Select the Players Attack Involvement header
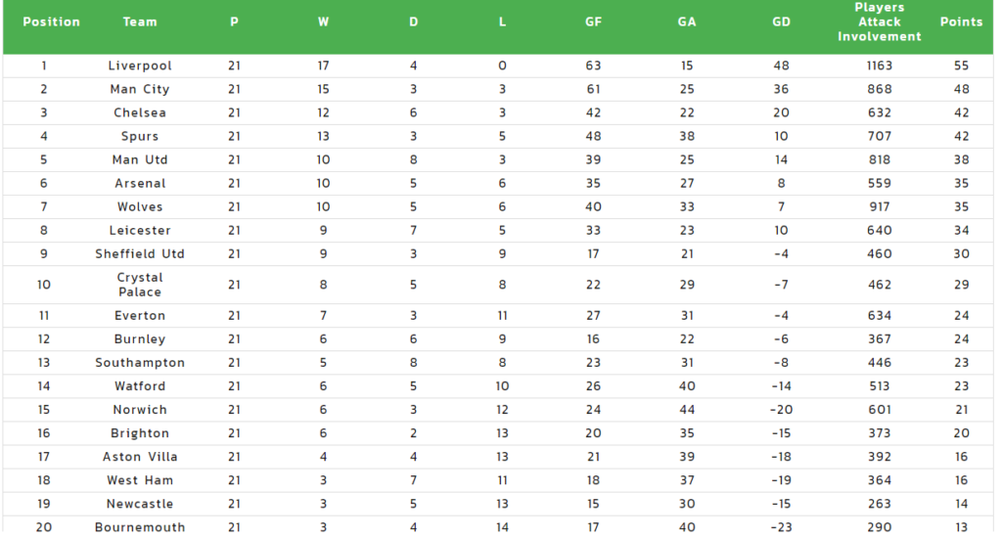The width and height of the screenshot is (1002, 538). (880, 22)
